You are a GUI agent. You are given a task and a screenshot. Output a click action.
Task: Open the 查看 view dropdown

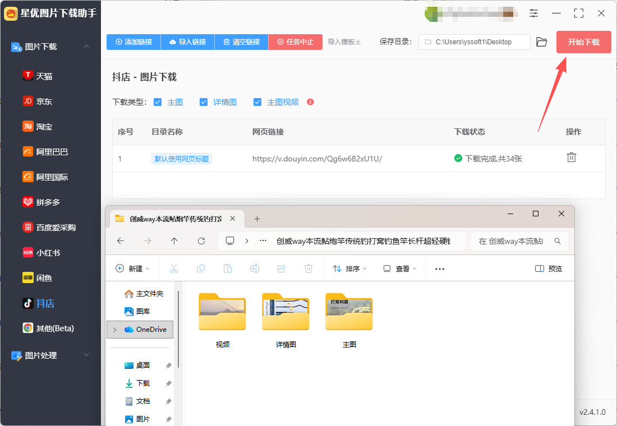coord(400,268)
